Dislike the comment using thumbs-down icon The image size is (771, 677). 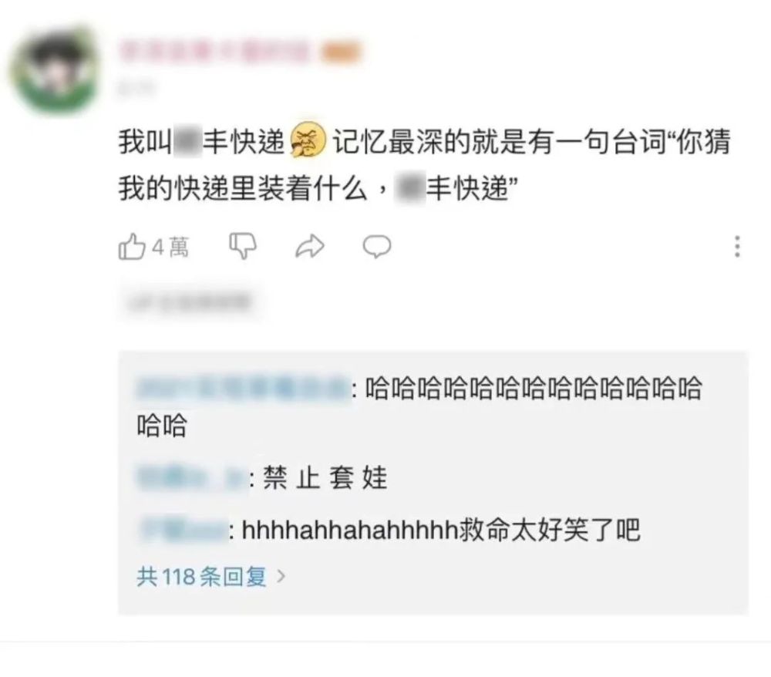(x=243, y=245)
